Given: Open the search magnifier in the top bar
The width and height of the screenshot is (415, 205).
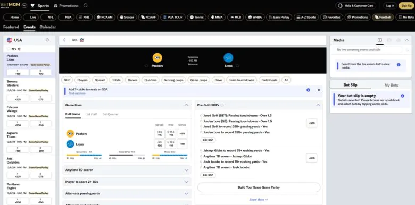Looking at the screenshot, I should pyautogui.click(x=86, y=5).
